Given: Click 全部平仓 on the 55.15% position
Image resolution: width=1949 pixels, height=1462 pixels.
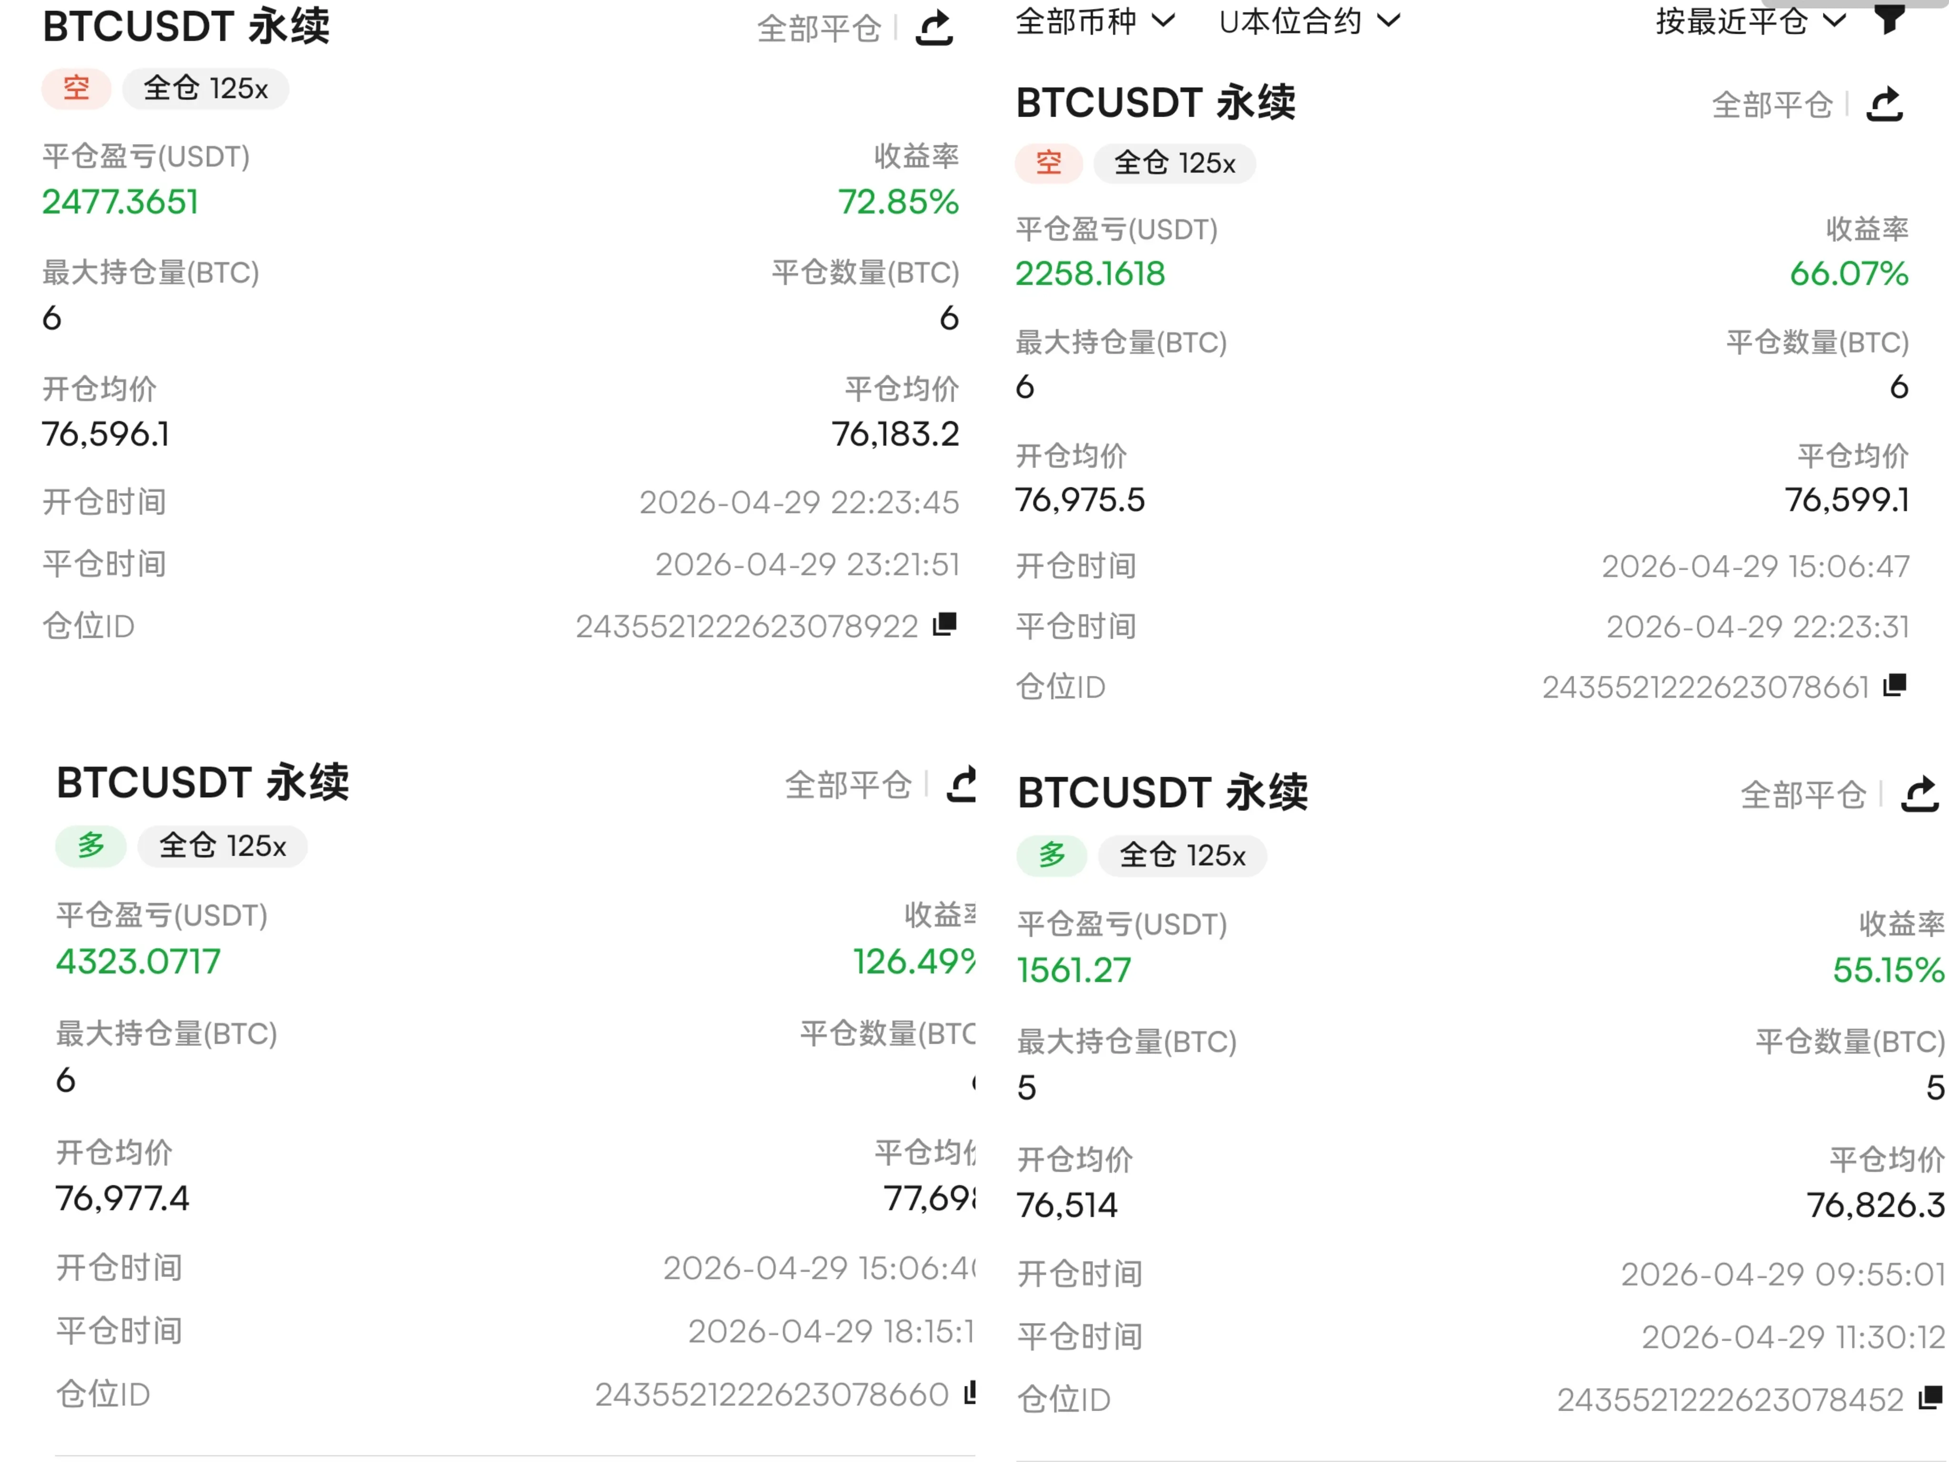Looking at the screenshot, I should [1803, 795].
